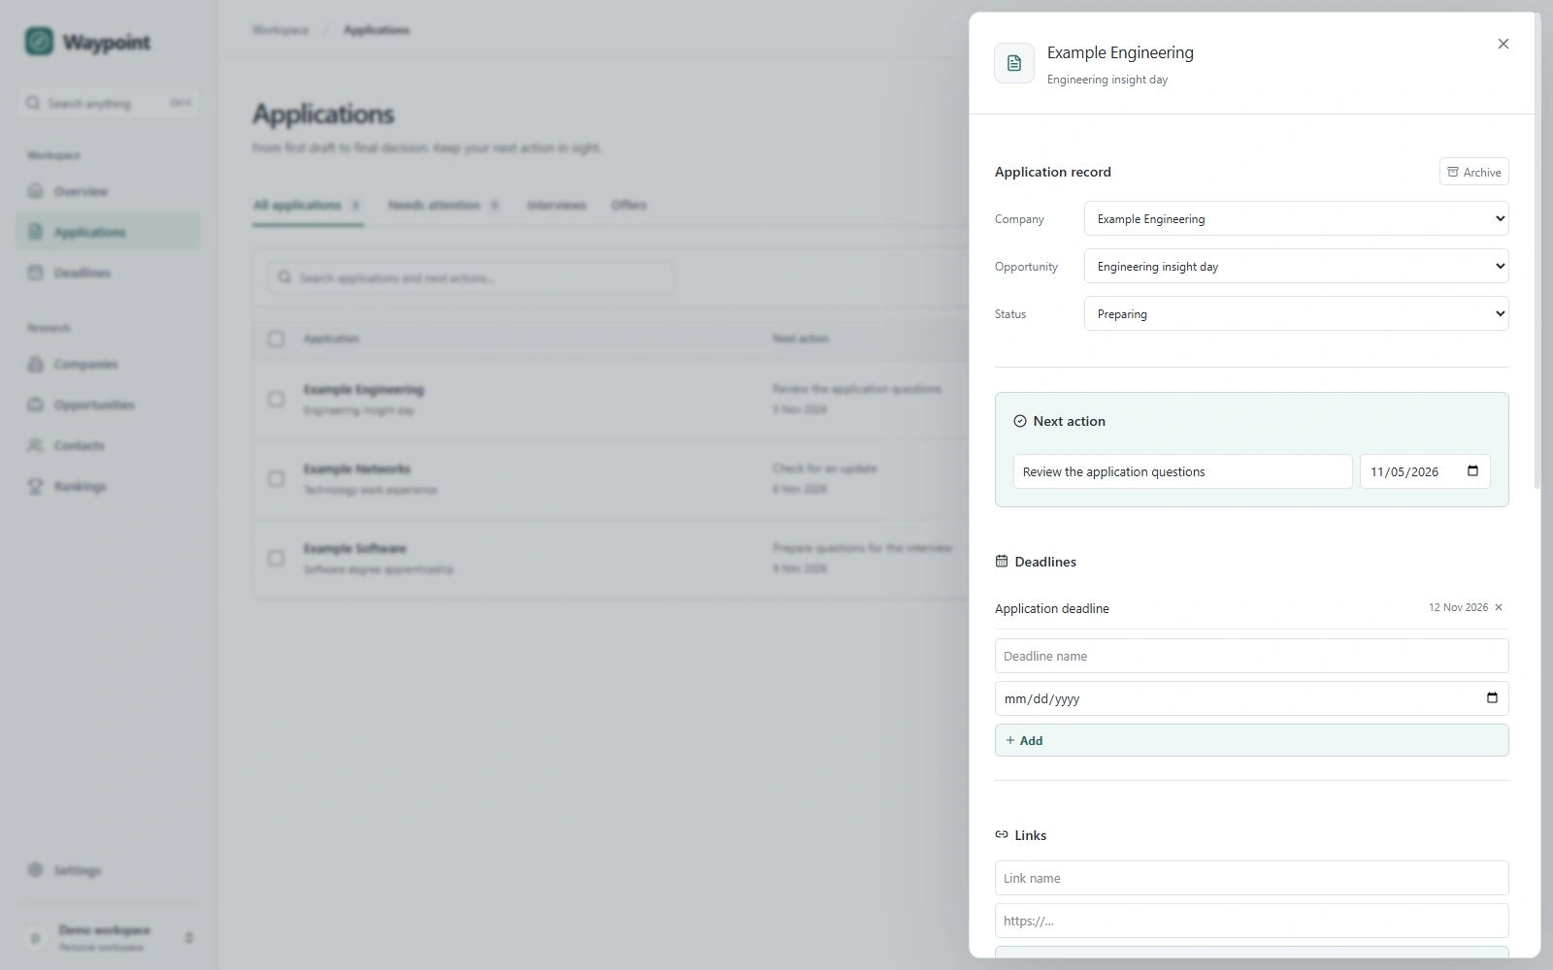This screenshot has width=1553, height=970.
Task: Open the Example Networks application row
Action: (x=611, y=478)
